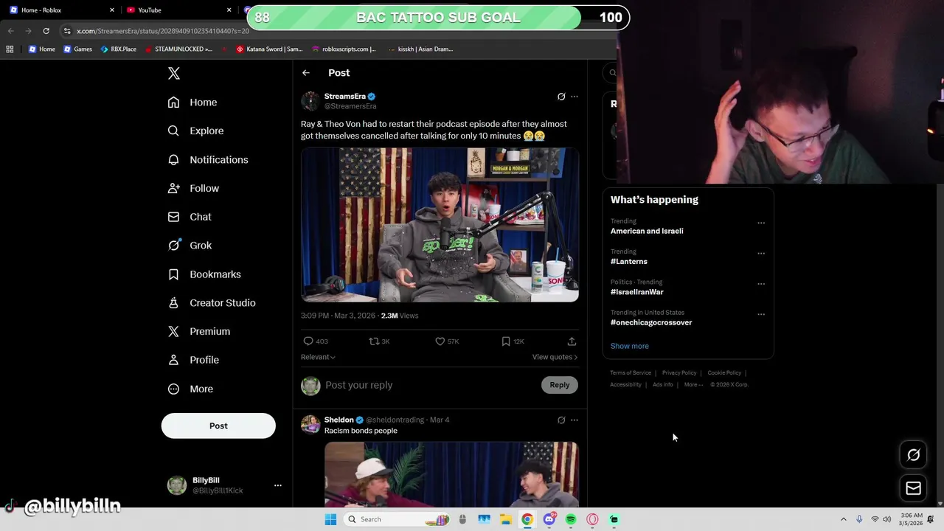Open Discord from the taskbar
Screen dimensions: 944x531
coord(549,519)
